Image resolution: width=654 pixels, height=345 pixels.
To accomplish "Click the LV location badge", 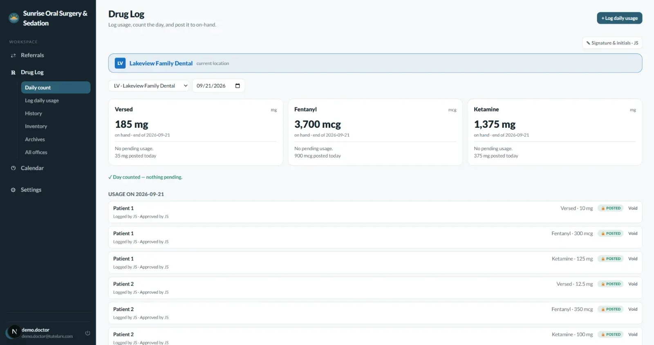I will tap(120, 63).
